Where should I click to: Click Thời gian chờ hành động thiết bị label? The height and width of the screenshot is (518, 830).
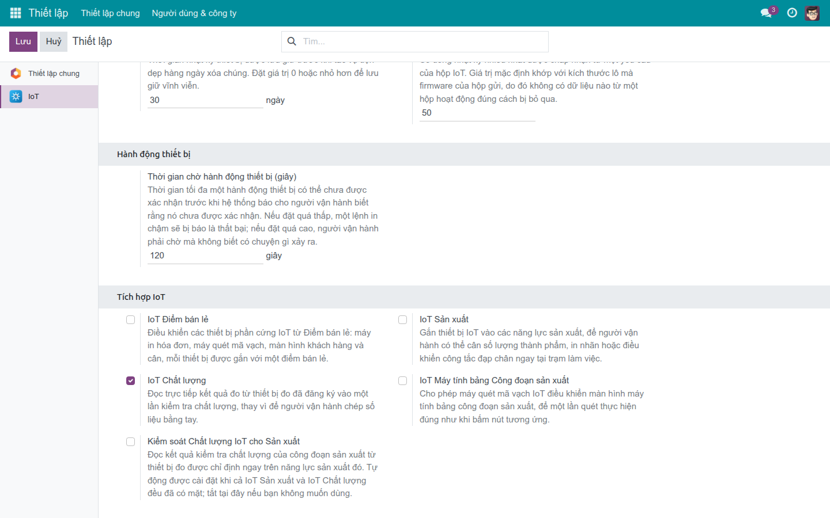(x=222, y=177)
